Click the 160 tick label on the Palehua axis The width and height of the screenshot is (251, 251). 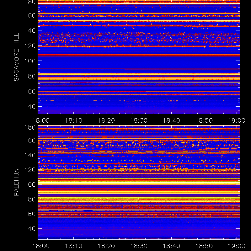click(x=30, y=140)
